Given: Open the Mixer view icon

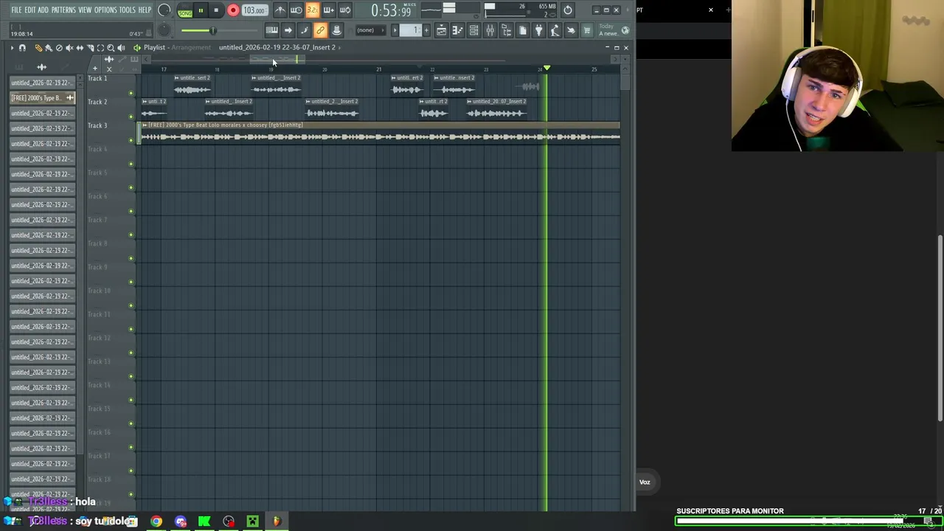Looking at the screenshot, I should click(x=490, y=30).
